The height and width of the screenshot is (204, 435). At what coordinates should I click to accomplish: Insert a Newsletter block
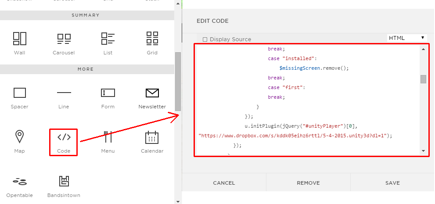pyautogui.click(x=152, y=93)
